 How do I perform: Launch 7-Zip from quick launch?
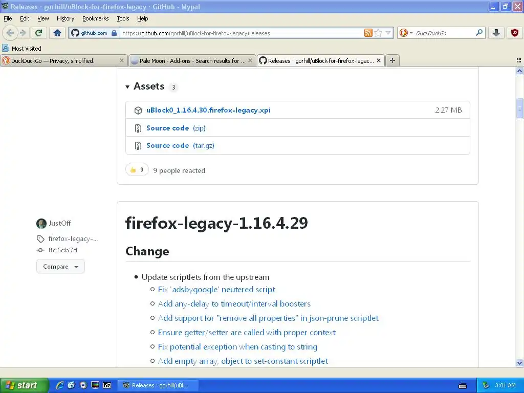coord(107,385)
